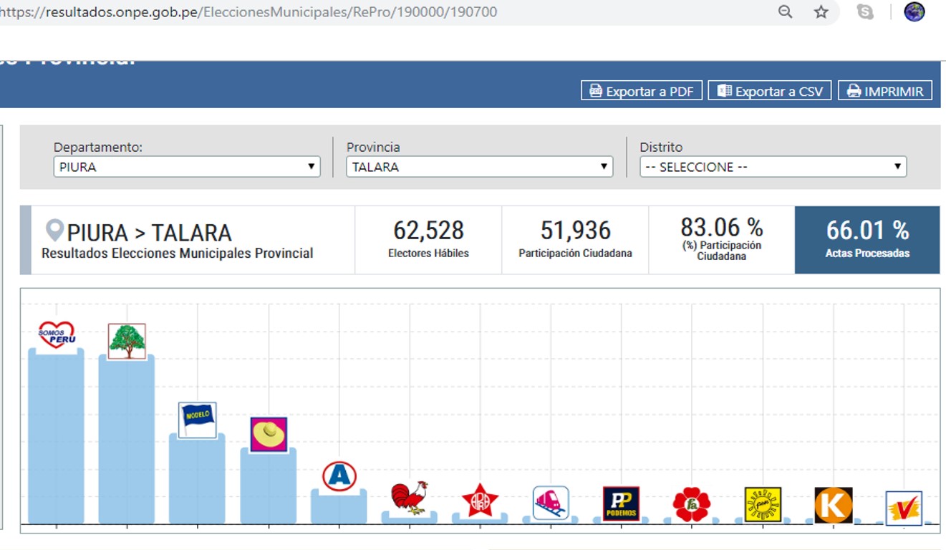Click the Skype extension icon

865,11
